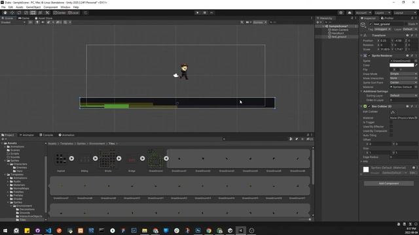419x235 pixels.
Task: Toggle Center pivot mode button
Action: click(60, 13)
